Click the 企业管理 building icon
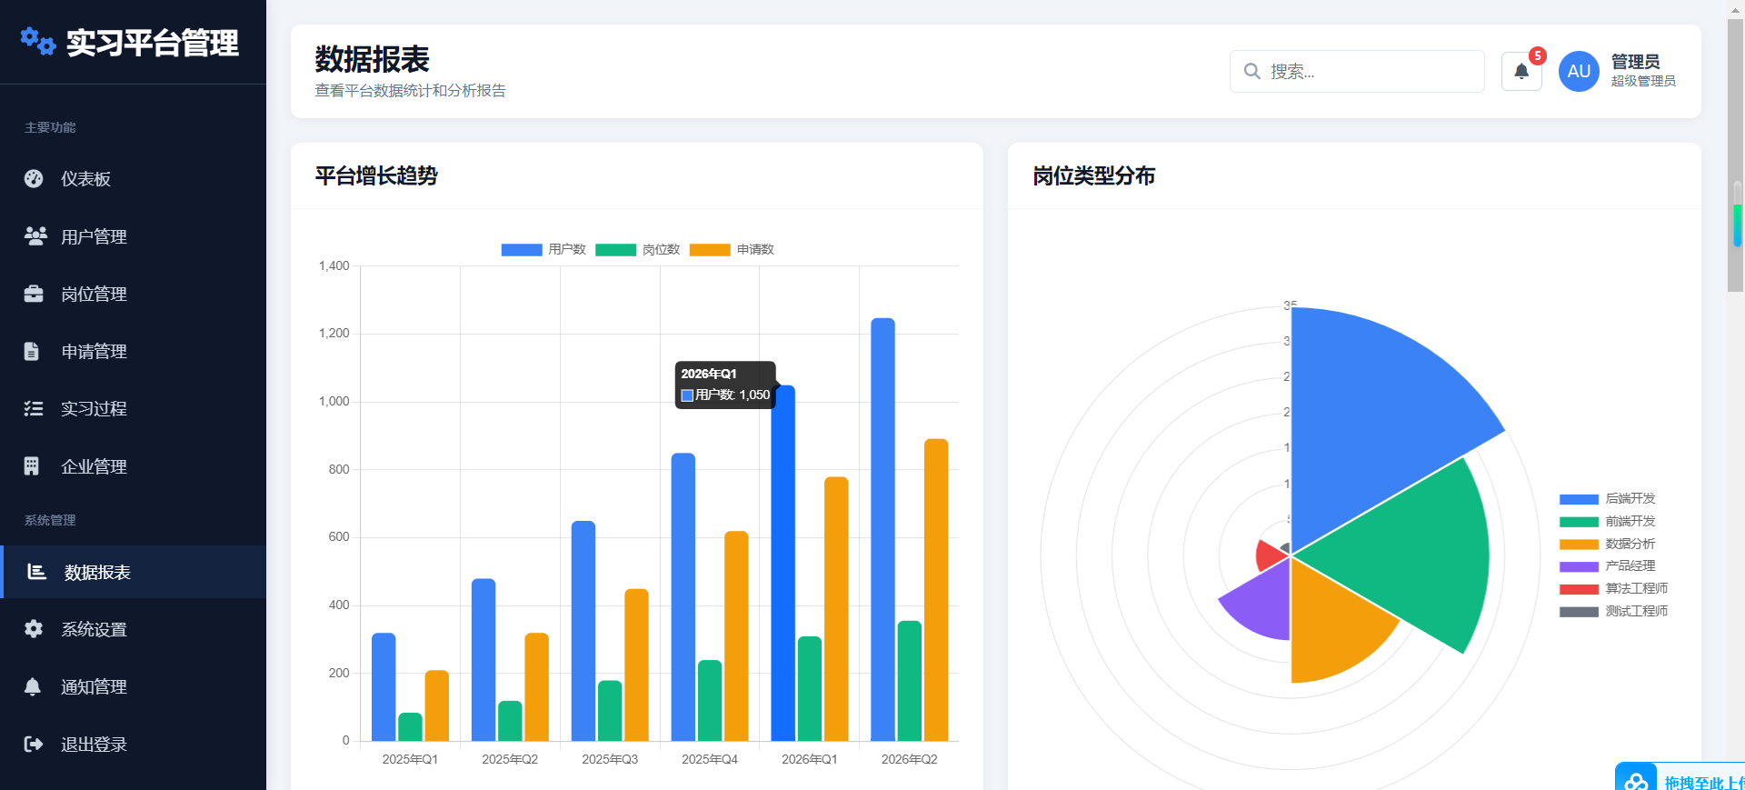 tap(32, 465)
